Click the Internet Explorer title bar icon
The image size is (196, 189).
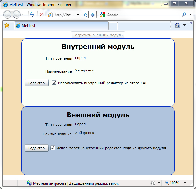coord(5,5)
